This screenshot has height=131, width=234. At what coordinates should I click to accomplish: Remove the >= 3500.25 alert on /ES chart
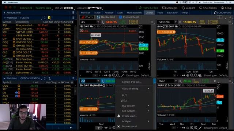pyautogui.click(x=96, y=42)
